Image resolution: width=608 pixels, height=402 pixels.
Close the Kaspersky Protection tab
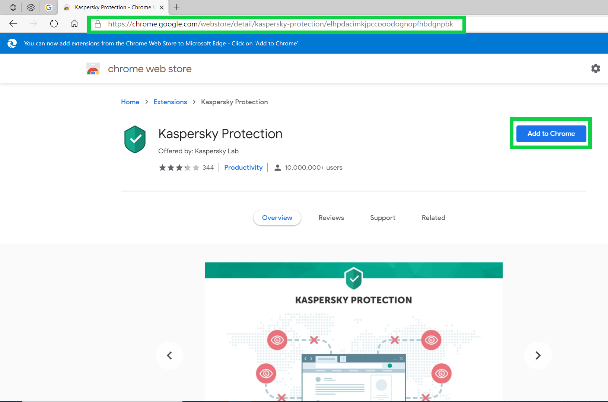[x=162, y=7]
